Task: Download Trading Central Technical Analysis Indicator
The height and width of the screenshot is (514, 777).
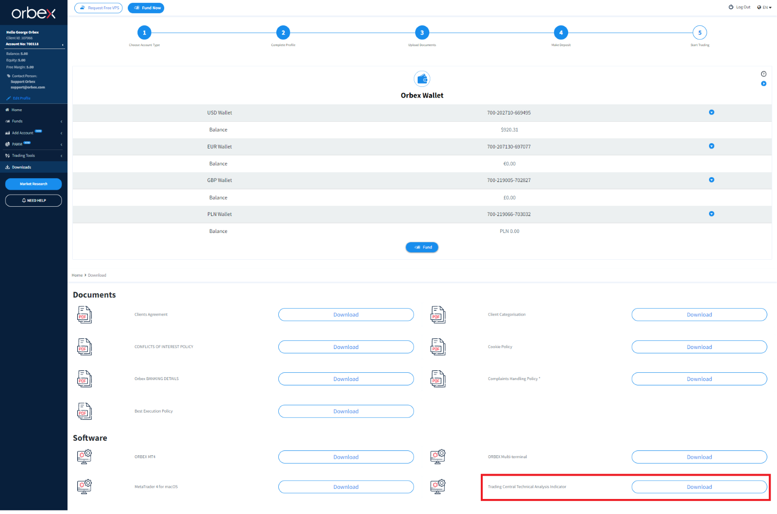Action: 699,487
